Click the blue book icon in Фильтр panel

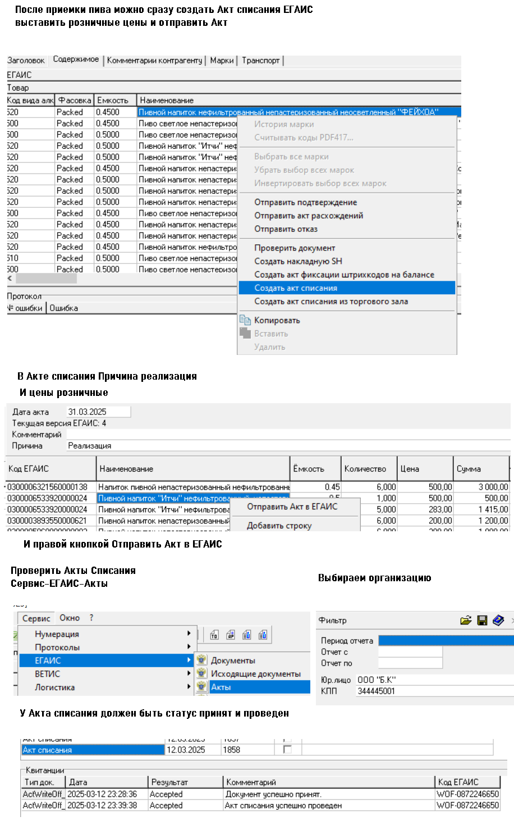tap(498, 621)
